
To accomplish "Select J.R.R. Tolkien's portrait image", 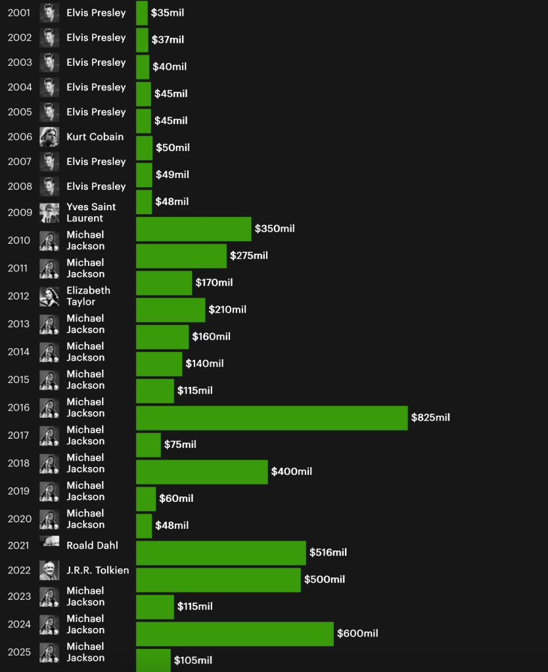I will (49, 570).
